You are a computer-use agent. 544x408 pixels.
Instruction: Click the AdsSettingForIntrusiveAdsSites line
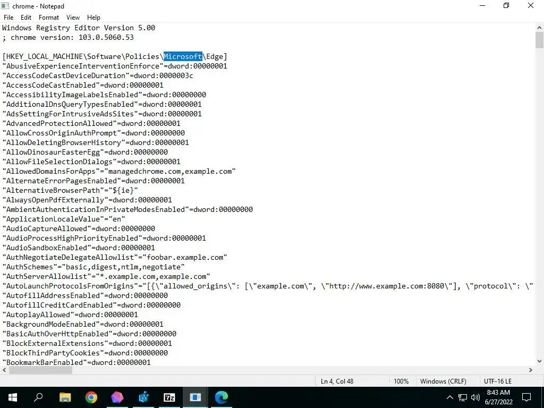(x=102, y=114)
